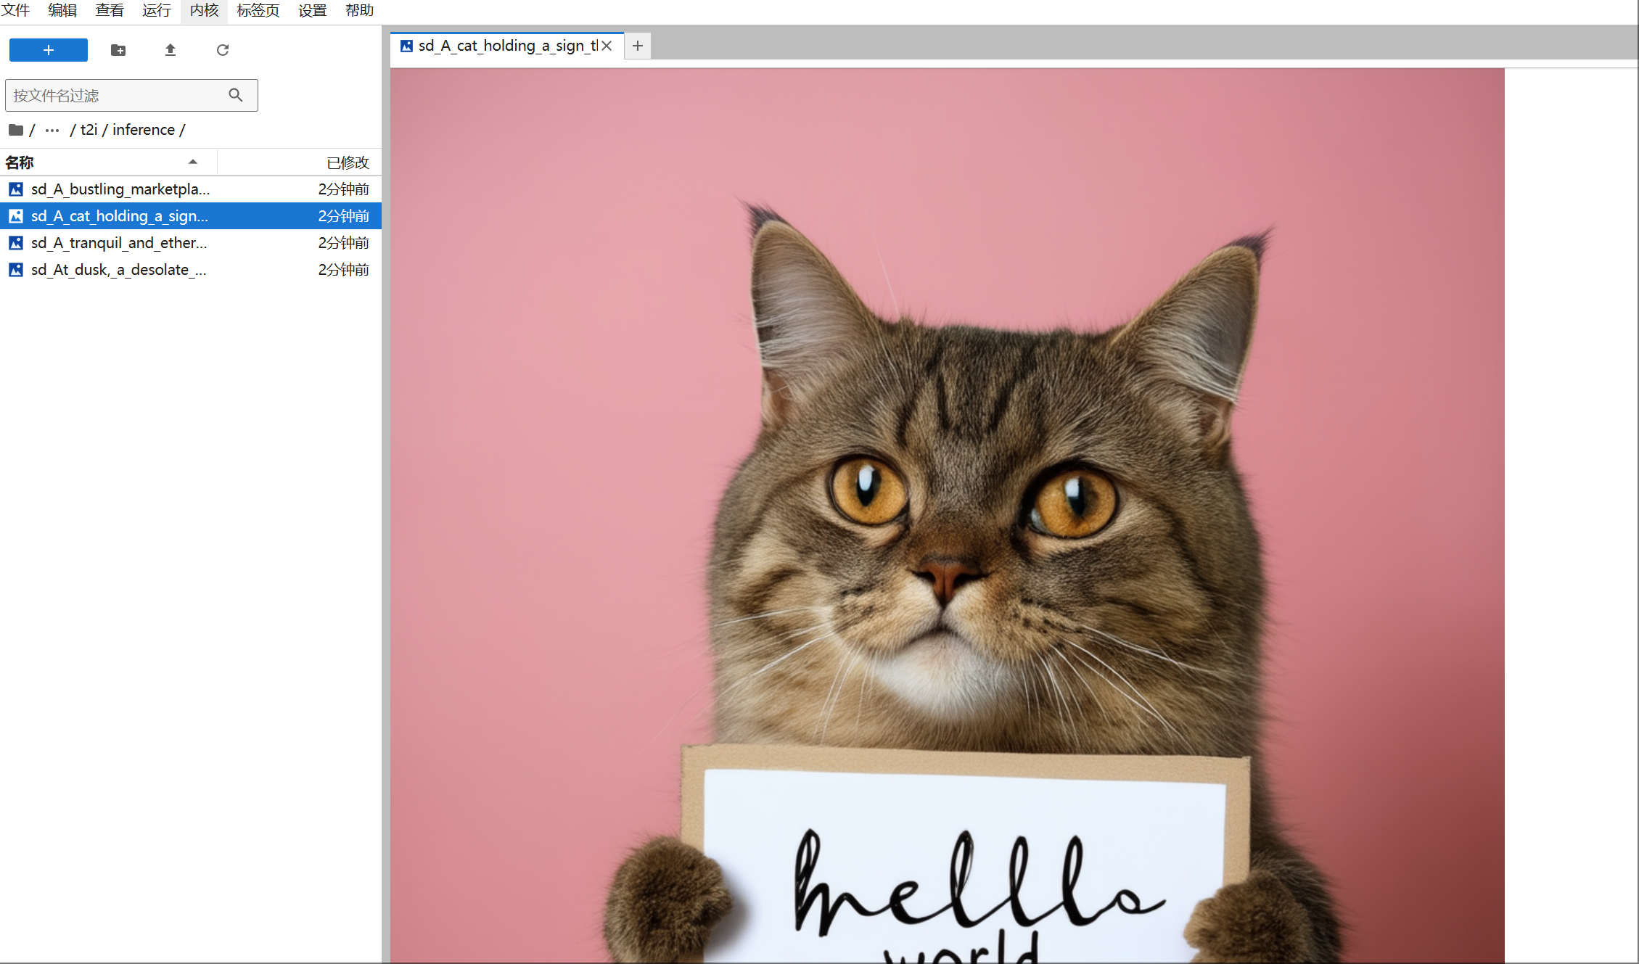Screen dimensions: 1639x964
Task: Open a new tab with plus icon
Action: (638, 46)
